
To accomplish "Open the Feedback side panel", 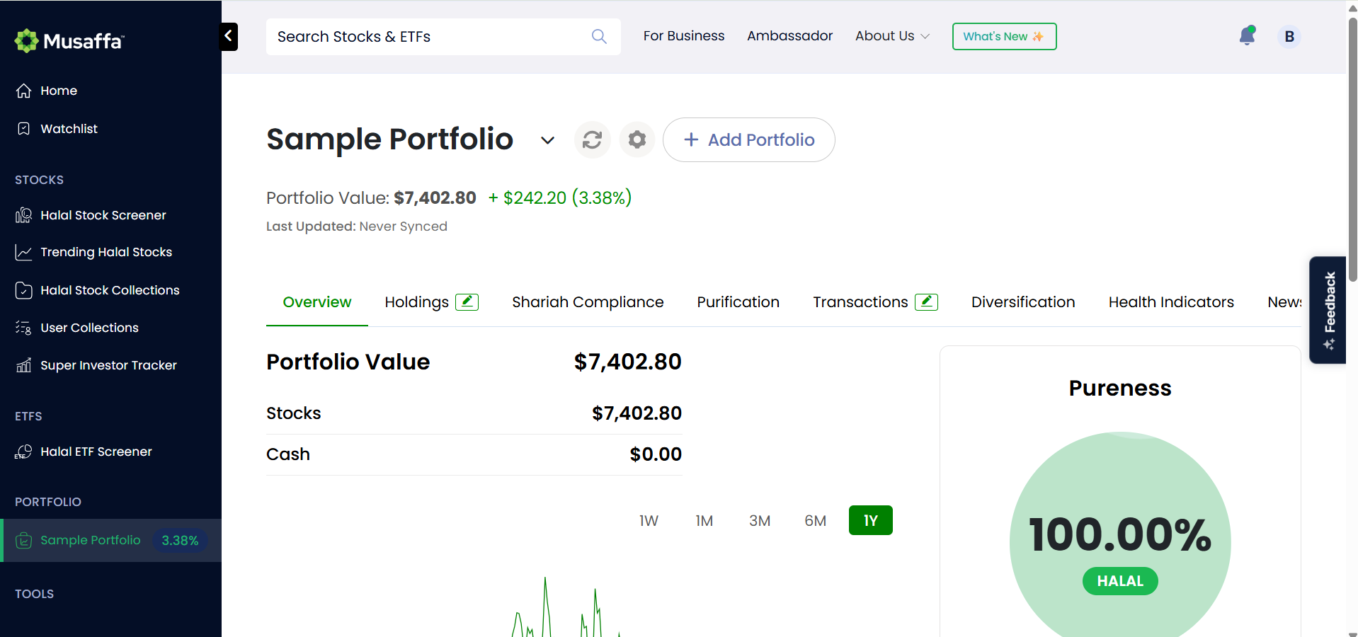I will click(x=1328, y=310).
